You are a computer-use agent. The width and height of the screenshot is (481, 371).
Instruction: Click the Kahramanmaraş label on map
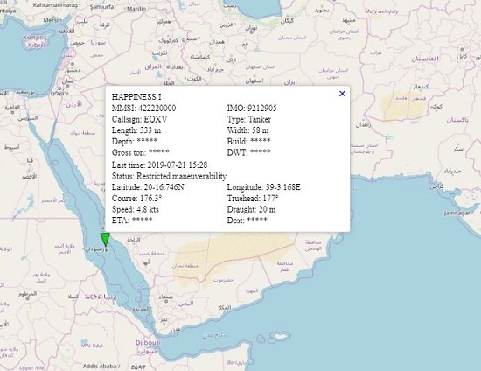point(55,5)
